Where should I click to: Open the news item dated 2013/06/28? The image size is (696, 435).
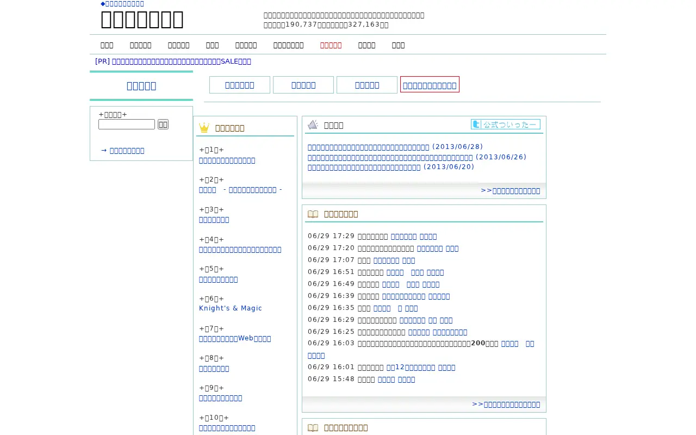(395, 147)
